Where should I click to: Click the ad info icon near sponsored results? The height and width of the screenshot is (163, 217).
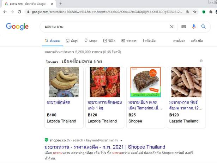pyautogui.click(x=201, y=61)
